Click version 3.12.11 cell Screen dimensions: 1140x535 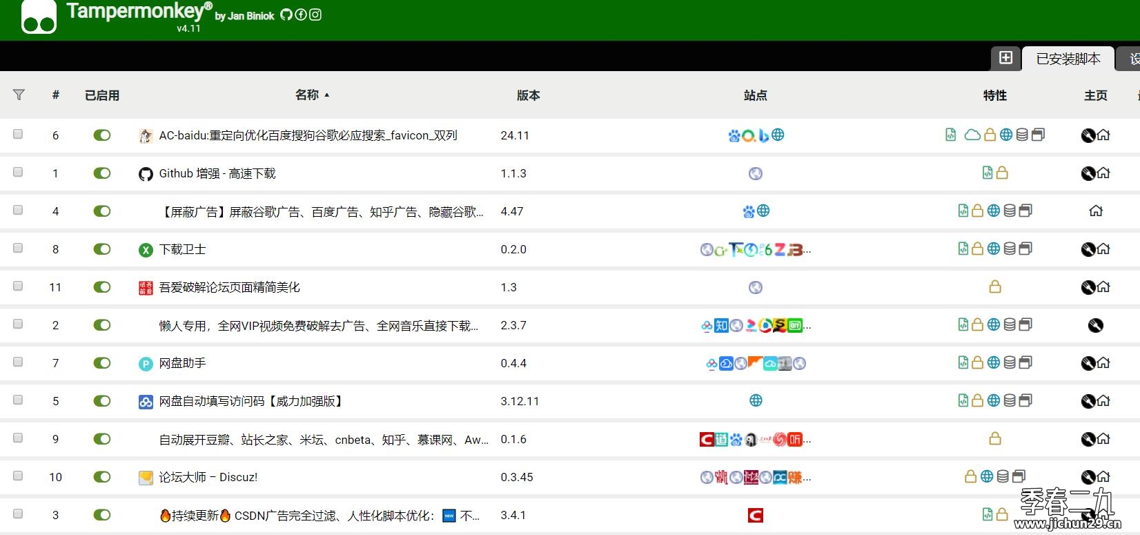[520, 401]
